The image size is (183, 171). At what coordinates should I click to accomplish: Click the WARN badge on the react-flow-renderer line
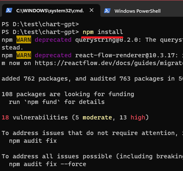(x=24, y=55)
